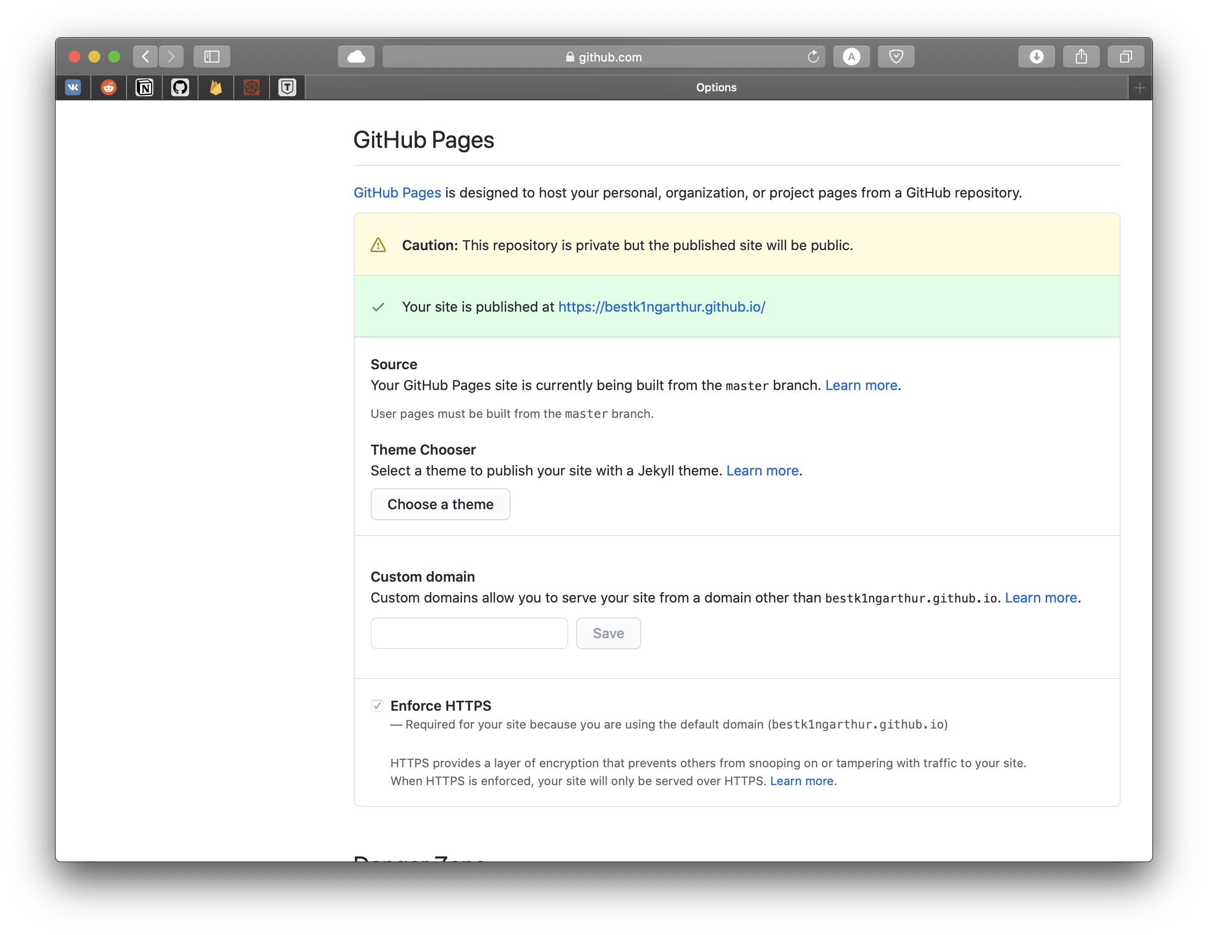
Task: Click the 'Custom domain' heading text
Action: (422, 577)
